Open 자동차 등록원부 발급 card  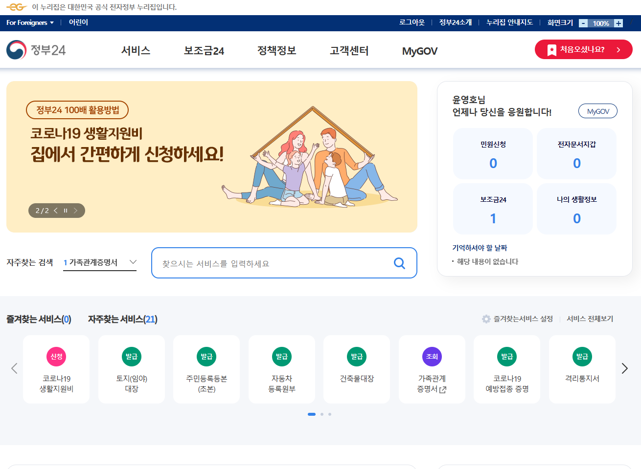[282, 369]
